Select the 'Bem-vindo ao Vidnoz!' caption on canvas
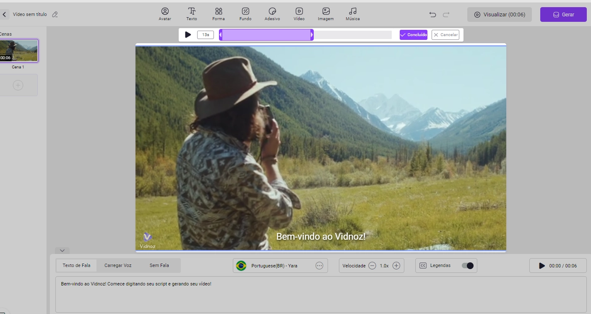Viewport: 591px width, 314px height. pyautogui.click(x=321, y=236)
